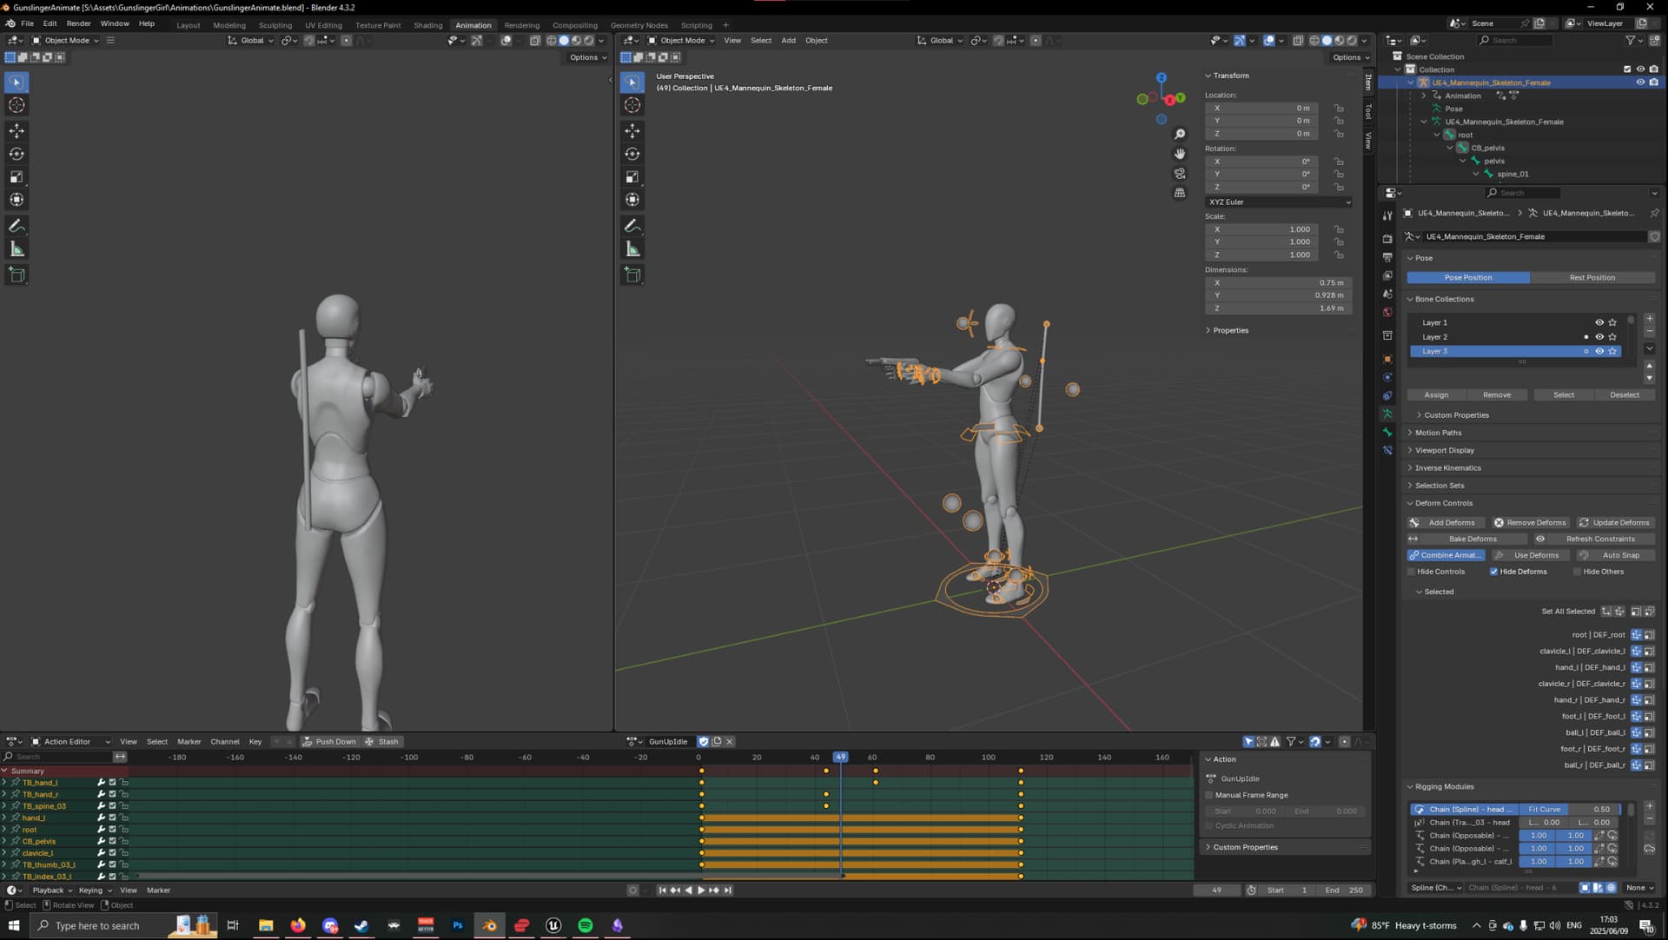Click the Push Down button in Action Editor

point(329,742)
